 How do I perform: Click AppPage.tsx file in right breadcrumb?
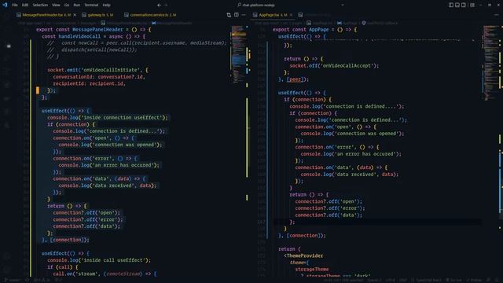(x=320, y=23)
